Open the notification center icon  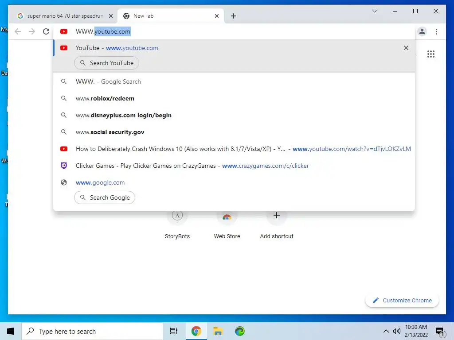point(440,331)
